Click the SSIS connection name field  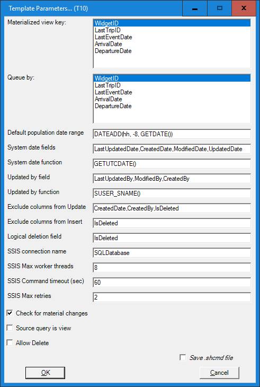point(172,252)
